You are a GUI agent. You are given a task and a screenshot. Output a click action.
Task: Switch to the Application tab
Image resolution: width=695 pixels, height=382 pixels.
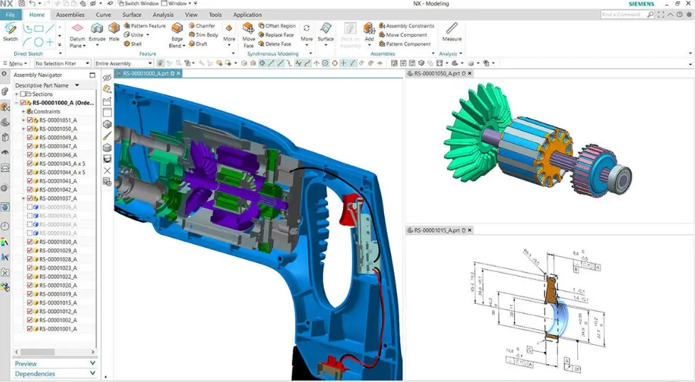click(x=247, y=15)
